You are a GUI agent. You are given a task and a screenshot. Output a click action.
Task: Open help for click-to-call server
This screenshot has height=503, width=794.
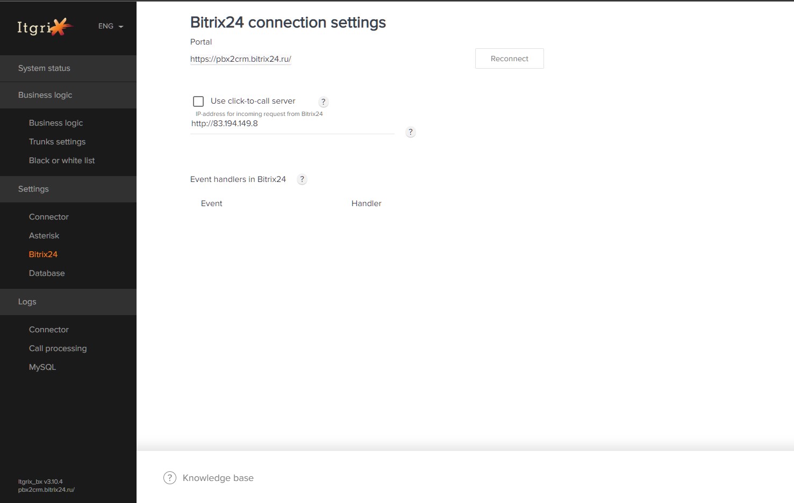tap(323, 101)
